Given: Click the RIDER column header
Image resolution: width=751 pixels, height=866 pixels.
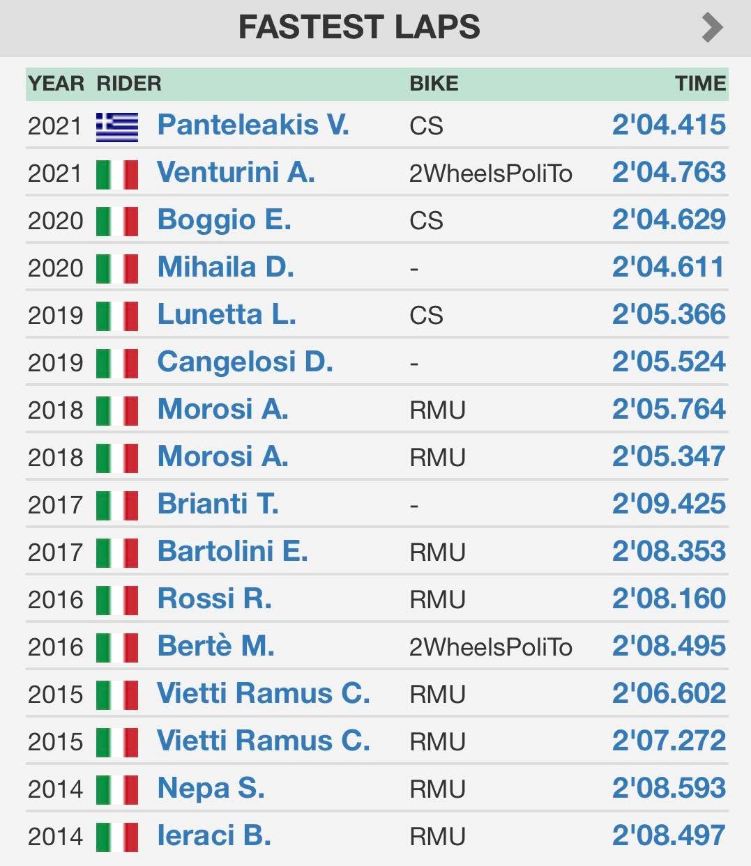Looking at the screenshot, I should click(129, 84).
